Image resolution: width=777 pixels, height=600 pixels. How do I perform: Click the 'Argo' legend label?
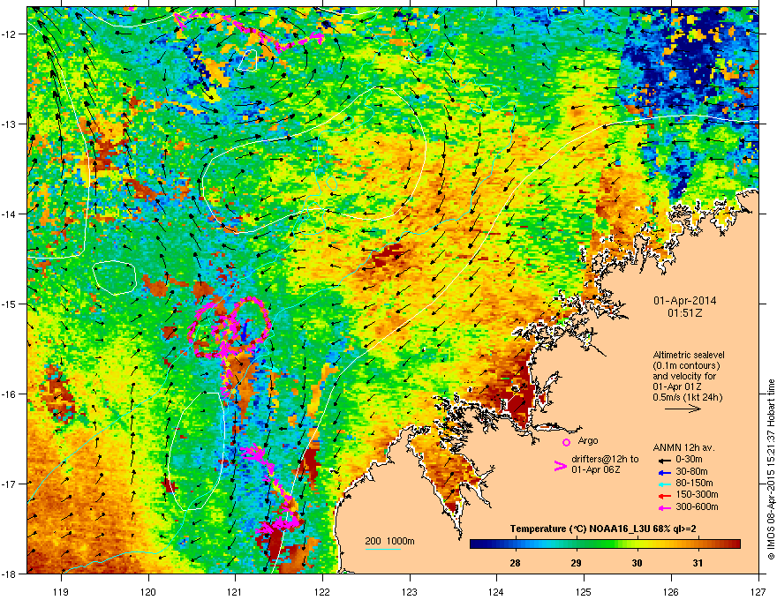(x=588, y=440)
